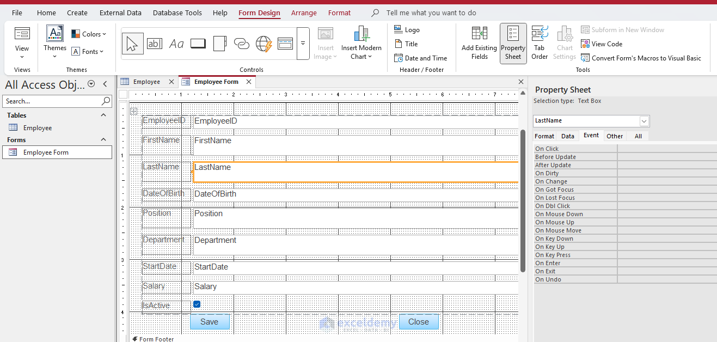717x342 pixels.
Task: Open the navigation pane options dropdown
Action: pos(91,84)
